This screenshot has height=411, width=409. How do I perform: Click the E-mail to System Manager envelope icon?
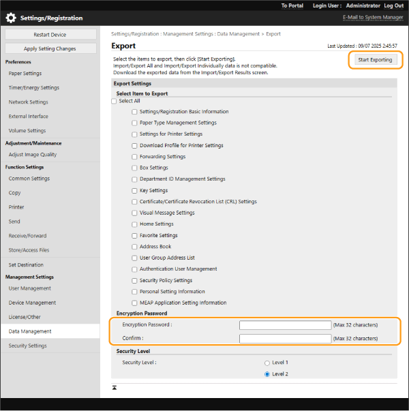339,17
